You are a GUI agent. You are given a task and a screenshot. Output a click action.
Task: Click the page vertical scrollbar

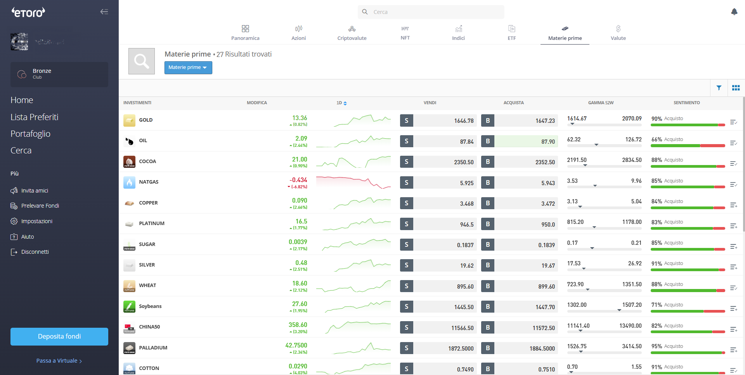coord(743,164)
